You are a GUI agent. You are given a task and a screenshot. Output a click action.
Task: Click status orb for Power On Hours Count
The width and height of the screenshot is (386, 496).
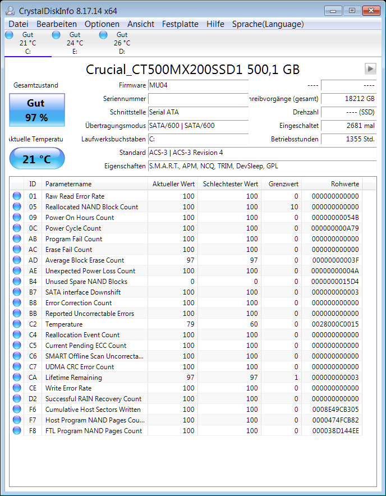click(17, 218)
